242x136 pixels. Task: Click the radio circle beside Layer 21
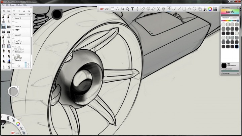click(13, 35)
